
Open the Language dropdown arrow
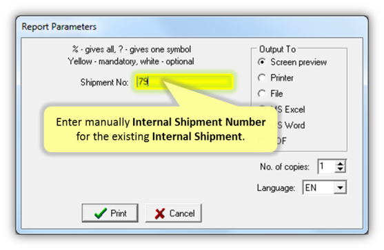click(x=340, y=187)
